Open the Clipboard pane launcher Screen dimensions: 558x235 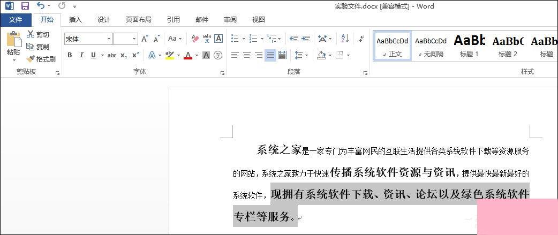click(x=57, y=73)
